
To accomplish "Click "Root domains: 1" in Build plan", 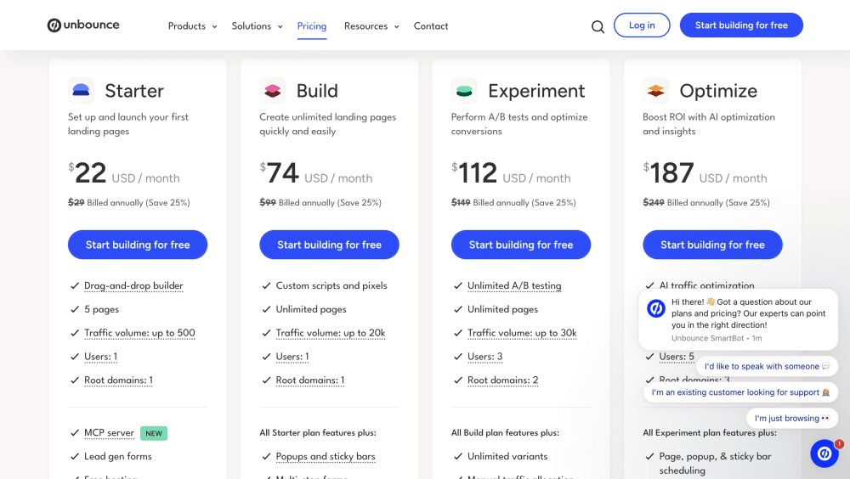I will [x=310, y=380].
